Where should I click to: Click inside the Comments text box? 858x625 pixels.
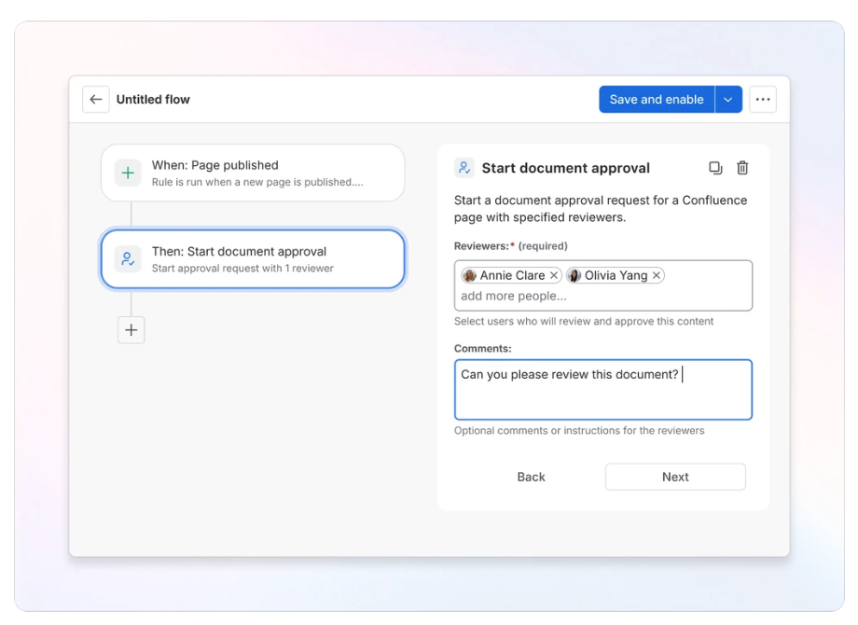point(603,390)
